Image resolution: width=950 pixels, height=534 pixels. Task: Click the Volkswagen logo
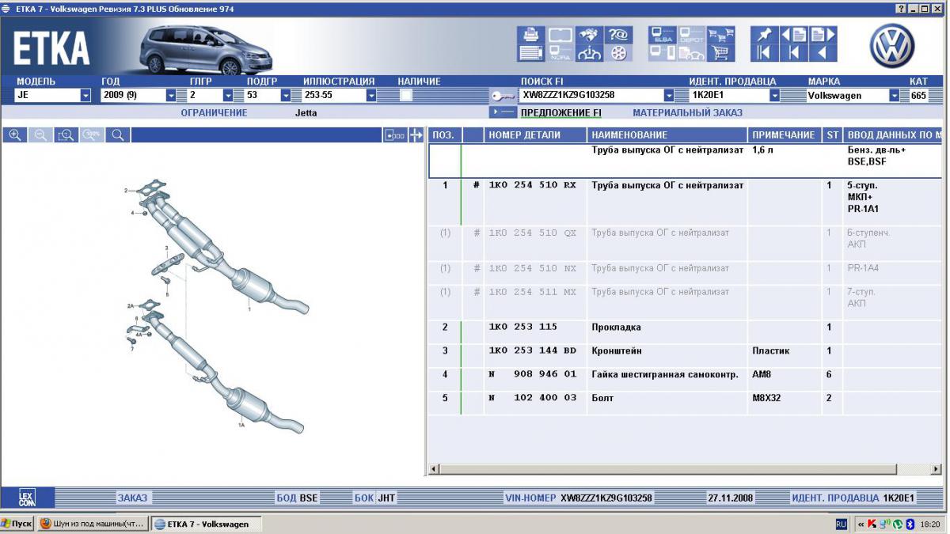(892, 45)
